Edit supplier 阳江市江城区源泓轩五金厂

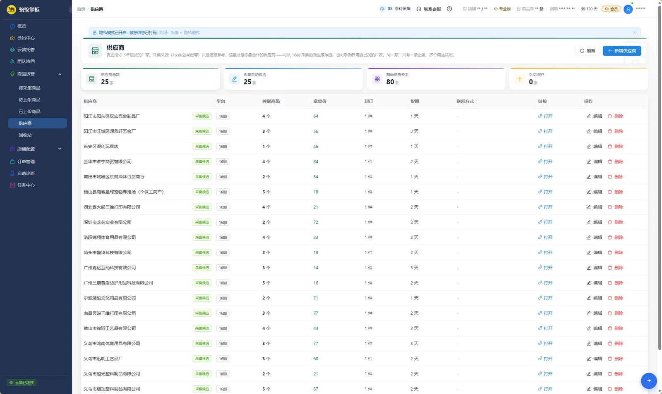[595, 131]
